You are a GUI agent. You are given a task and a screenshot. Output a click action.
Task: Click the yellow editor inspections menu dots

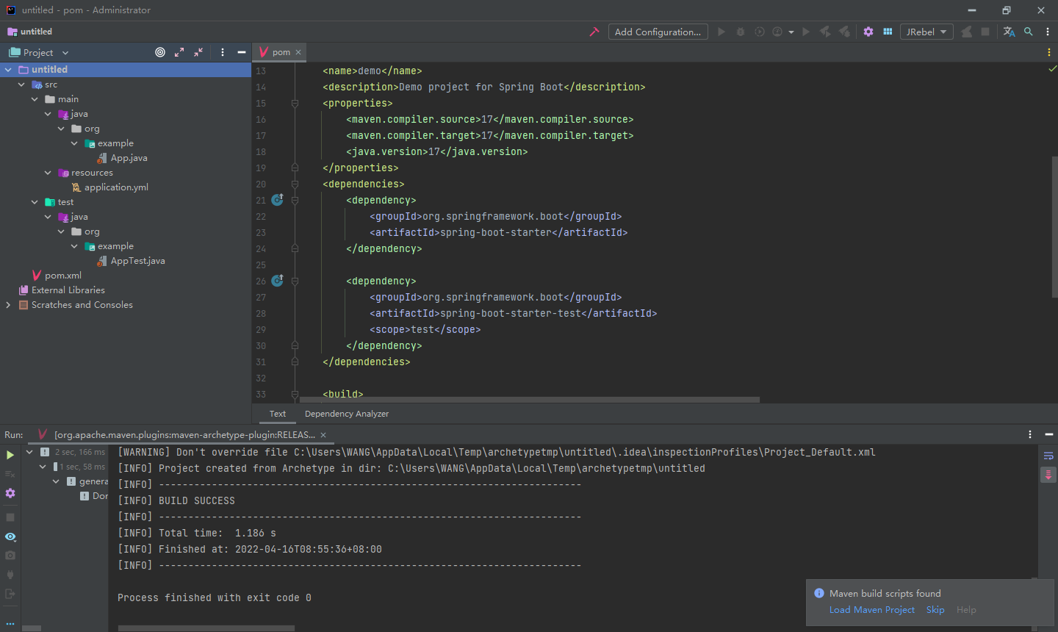click(x=1048, y=52)
